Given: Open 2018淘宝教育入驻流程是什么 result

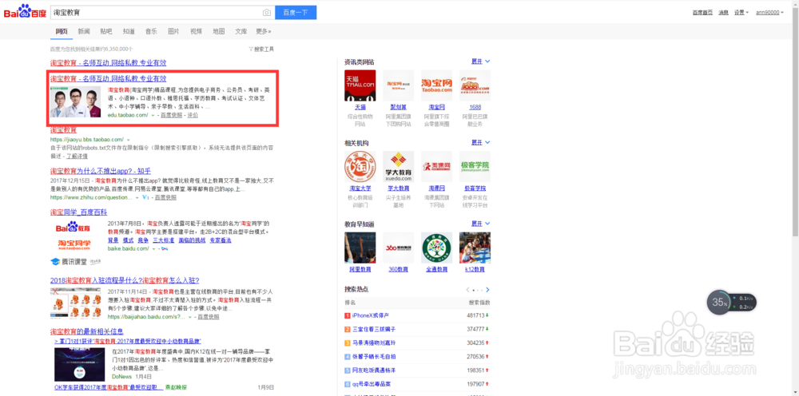Looking at the screenshot, I should [125, 280].
